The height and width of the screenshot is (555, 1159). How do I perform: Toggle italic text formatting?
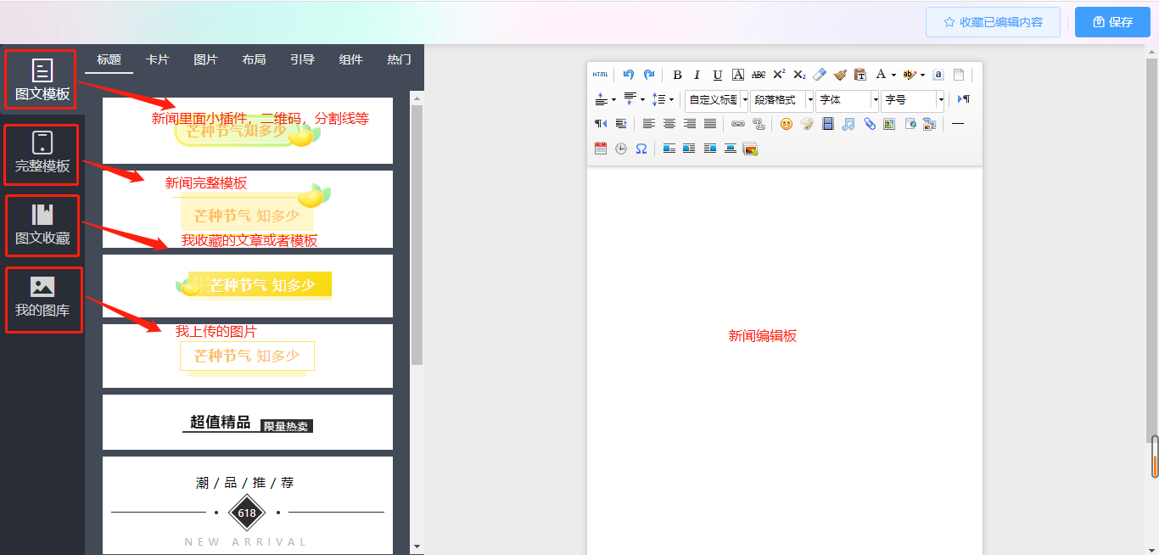(697, 75)
